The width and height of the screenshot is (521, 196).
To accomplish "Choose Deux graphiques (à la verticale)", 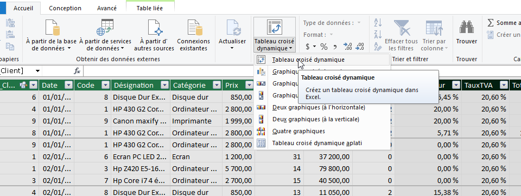I will tap(316, 119).
